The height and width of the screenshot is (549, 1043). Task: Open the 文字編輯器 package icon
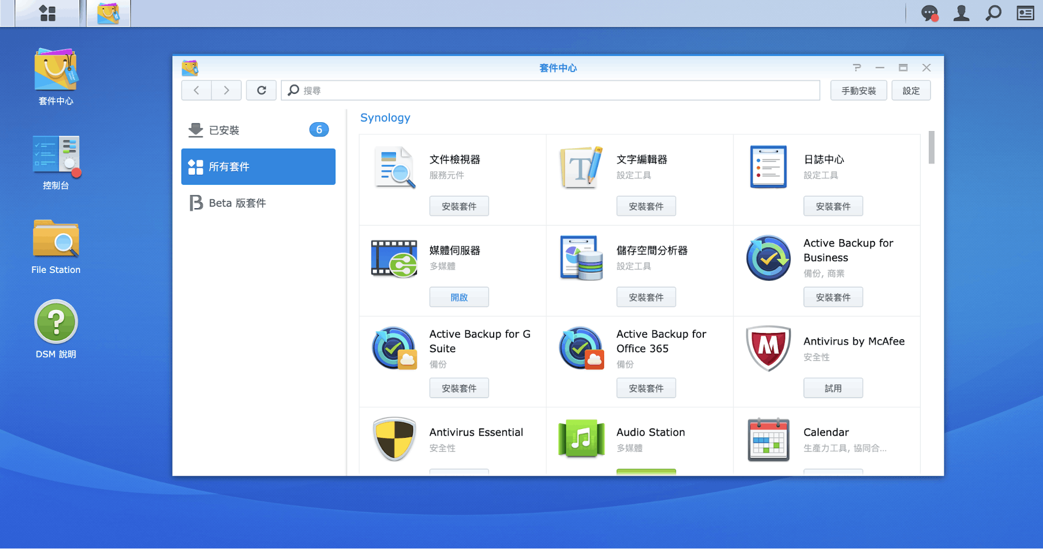pyautogui.click(x=581, y=167)
